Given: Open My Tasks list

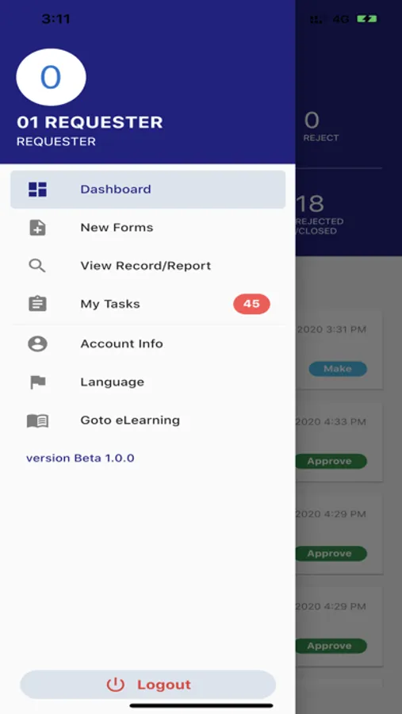Looking at the screenshot, I should [x=148, y=304].
